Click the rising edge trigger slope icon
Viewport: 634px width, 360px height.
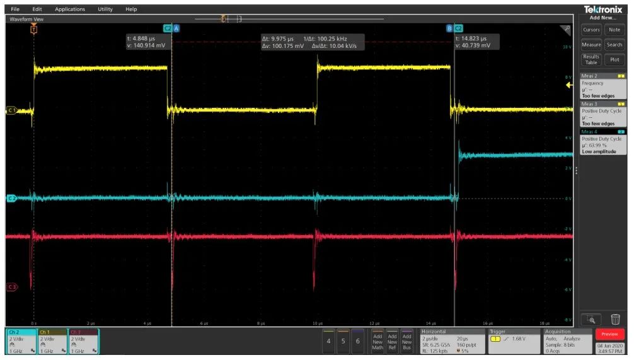coord(506,339)
